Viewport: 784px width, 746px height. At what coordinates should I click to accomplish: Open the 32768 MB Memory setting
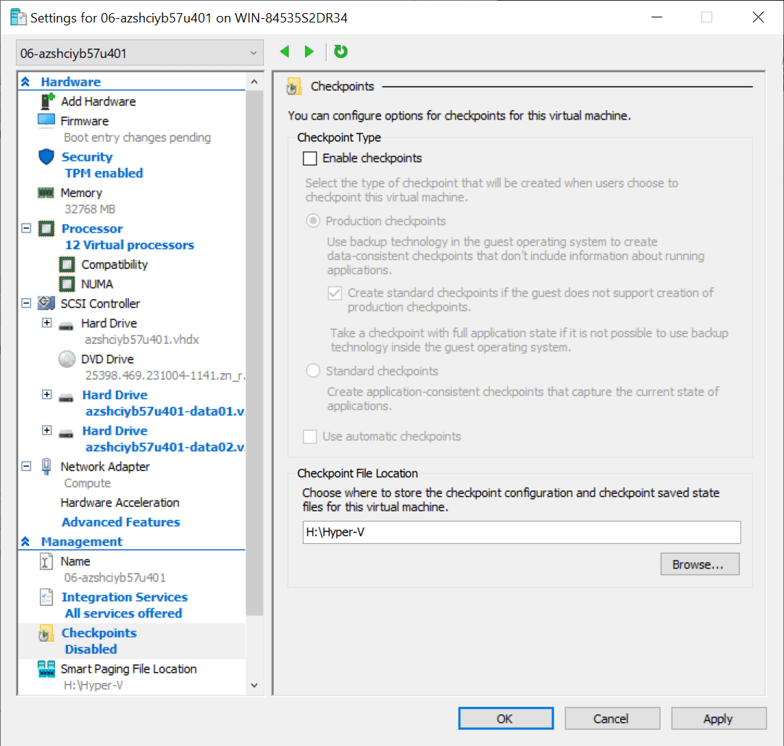coord(90,209)
